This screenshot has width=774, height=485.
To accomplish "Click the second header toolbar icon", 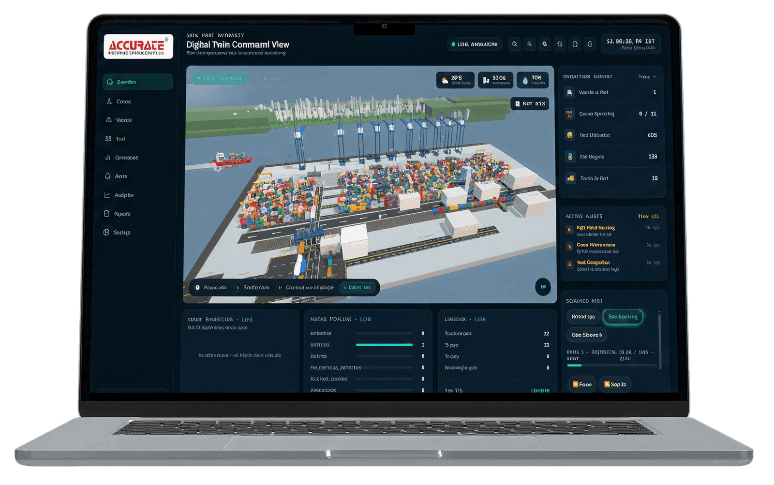I will [530, 44].
